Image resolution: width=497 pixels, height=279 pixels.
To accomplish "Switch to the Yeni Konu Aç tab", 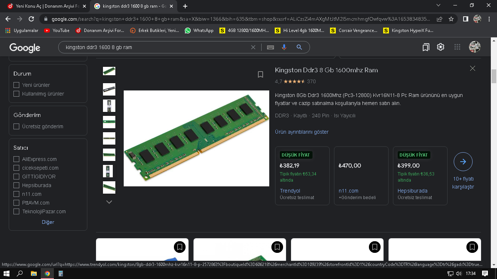I will pos(44,6).
